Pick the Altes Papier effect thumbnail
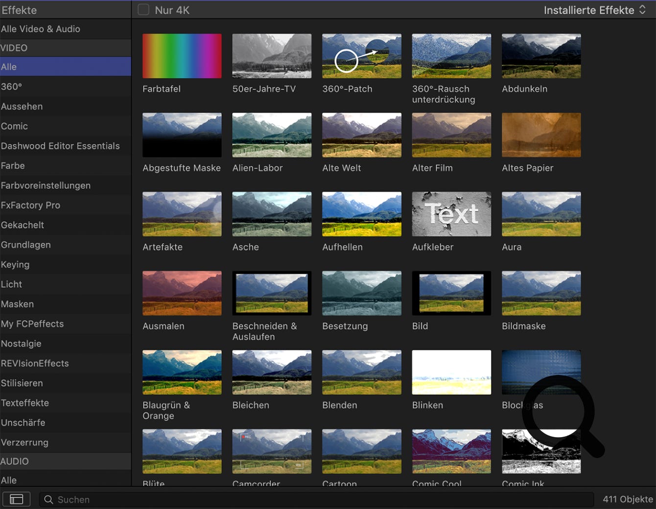The width and height of the screenshot is (656, 509). 541,135
